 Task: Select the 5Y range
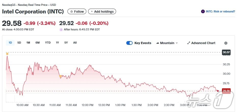tap(66, 43)
